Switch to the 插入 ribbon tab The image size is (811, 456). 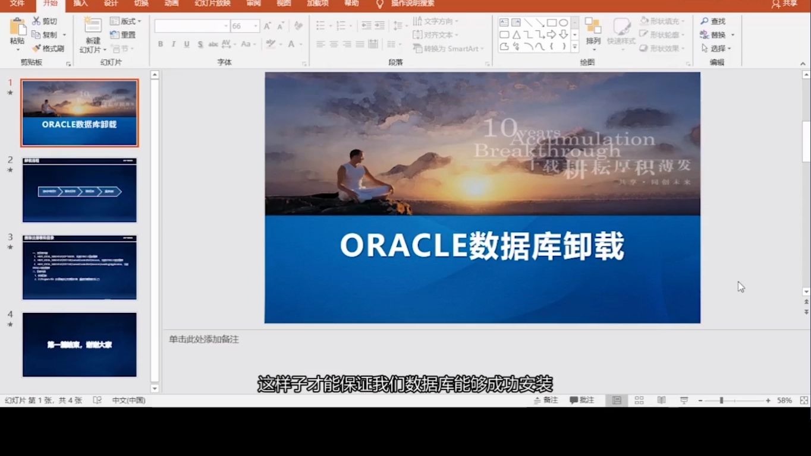tap(80, 4)
